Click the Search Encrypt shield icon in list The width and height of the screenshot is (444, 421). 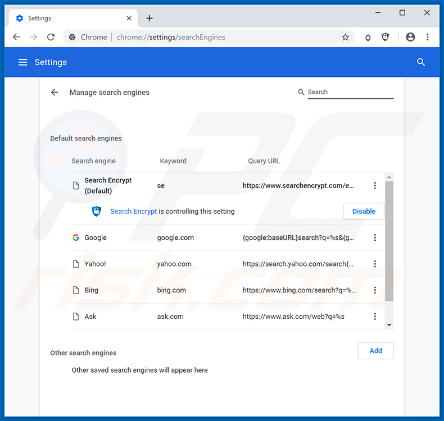tap(96, 211)
